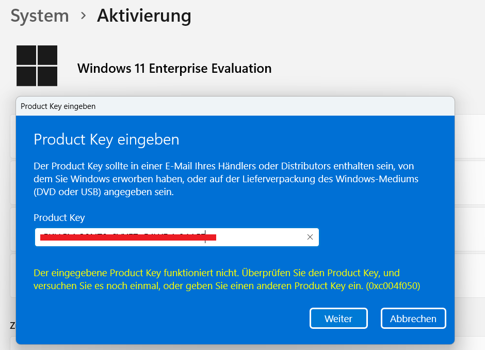485x350 pixels.
Task: Click the 'Aktivierung' page title
Action: [x=144, y=16]
